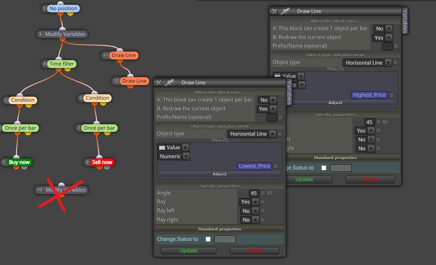
Task: Click the green Update button in front dialog
Action: tap(188, 251)
